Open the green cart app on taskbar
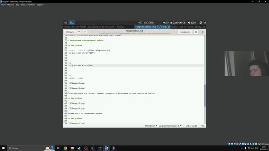The height and width of the screenshot is (151, 269). coord(100,148)
